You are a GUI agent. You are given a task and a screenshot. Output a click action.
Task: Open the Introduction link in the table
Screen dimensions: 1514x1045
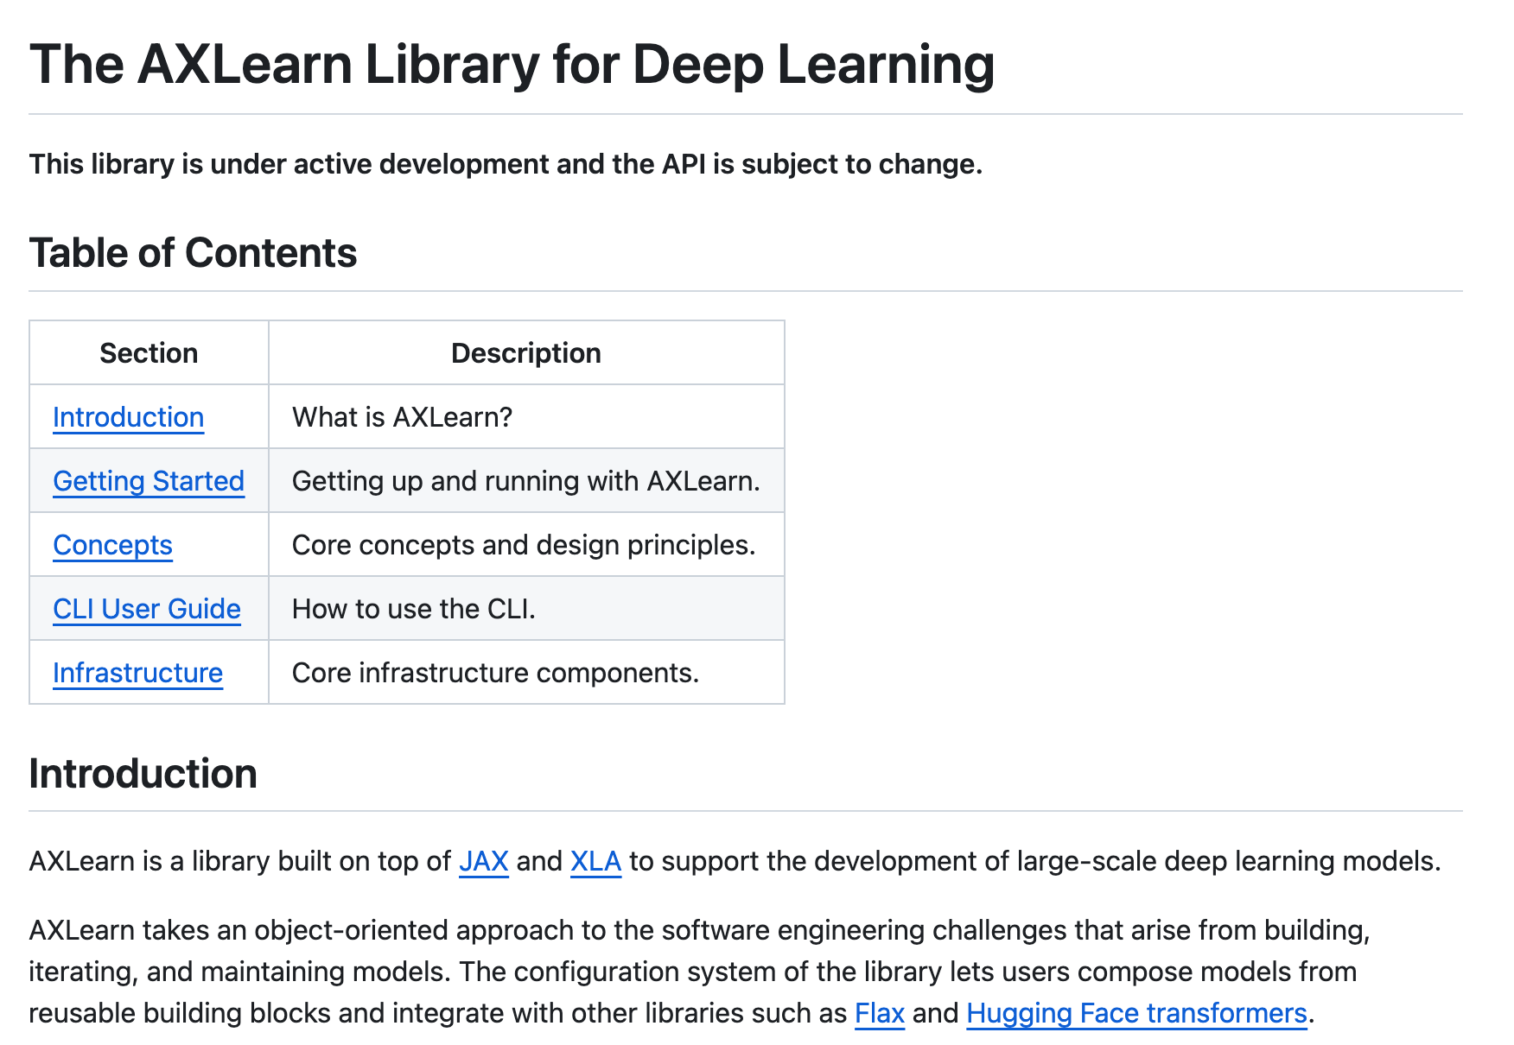point(128,416)
